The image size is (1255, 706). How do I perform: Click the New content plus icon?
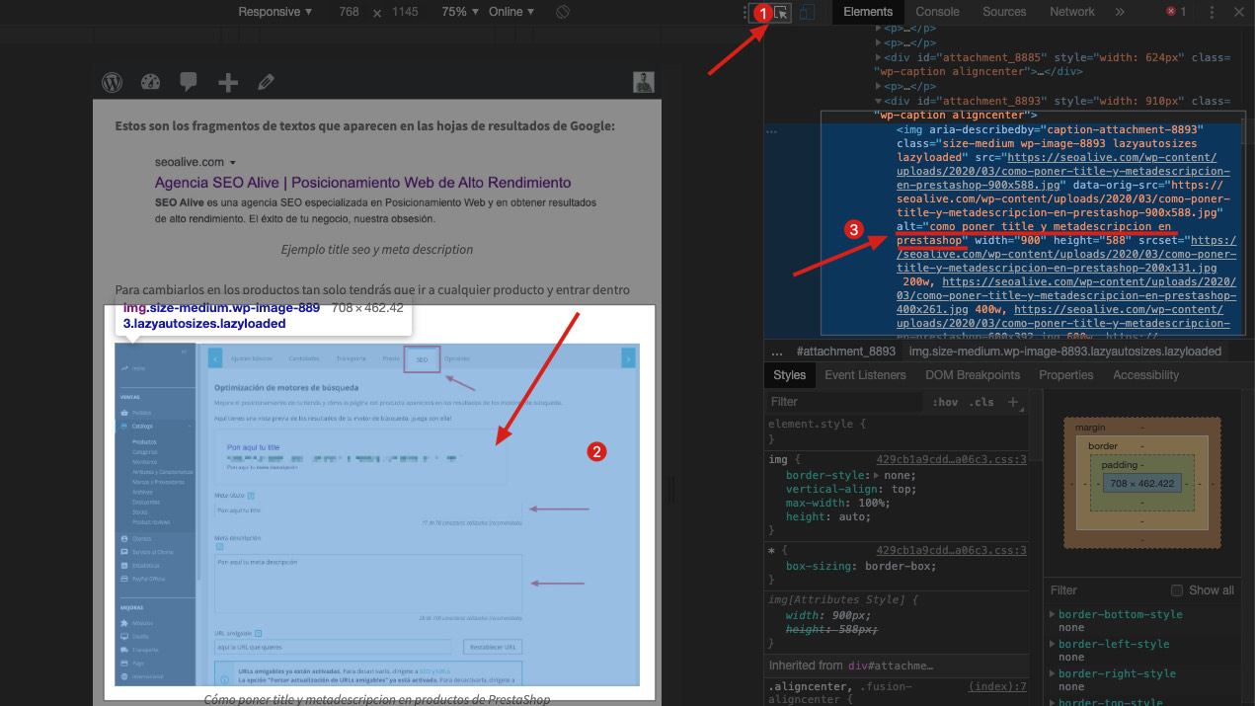227,82
